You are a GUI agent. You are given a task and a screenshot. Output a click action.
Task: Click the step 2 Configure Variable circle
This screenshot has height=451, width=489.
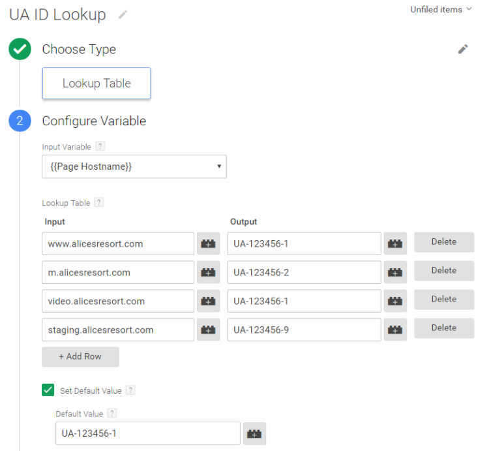pos(20,121)
